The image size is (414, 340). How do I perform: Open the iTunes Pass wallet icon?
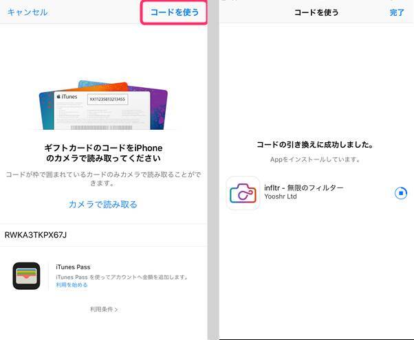pos(26,275)
